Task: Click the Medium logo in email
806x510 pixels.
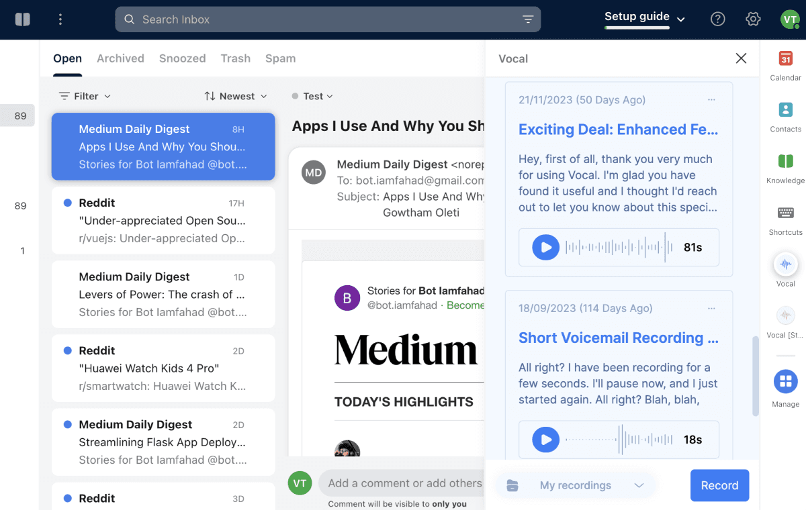Action: coord(406,350)
